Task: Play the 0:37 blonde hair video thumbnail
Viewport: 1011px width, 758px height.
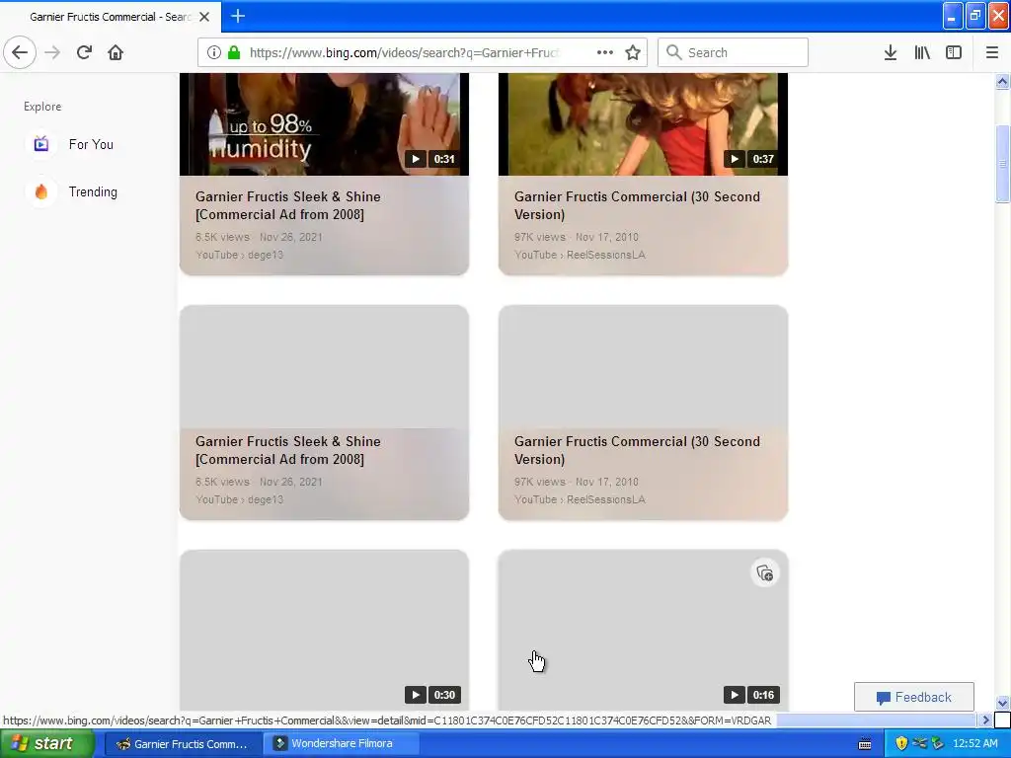Action: [643, 123]
